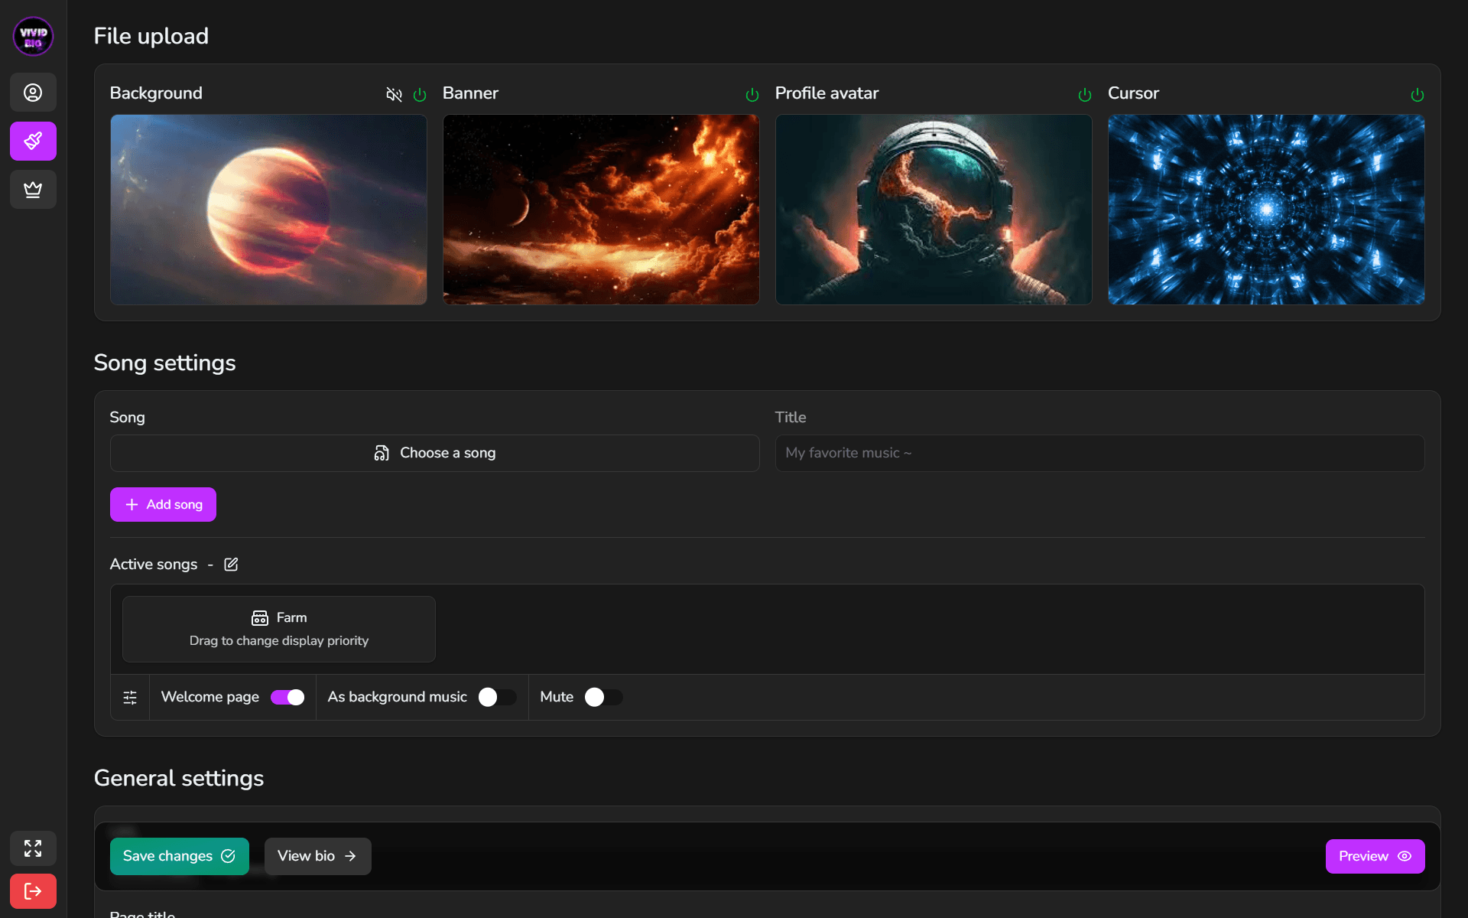Click the logout icon at the sidebar bottom
Image resolution: width=1468 pixels, height=918 pixels.
pos(32,891)
